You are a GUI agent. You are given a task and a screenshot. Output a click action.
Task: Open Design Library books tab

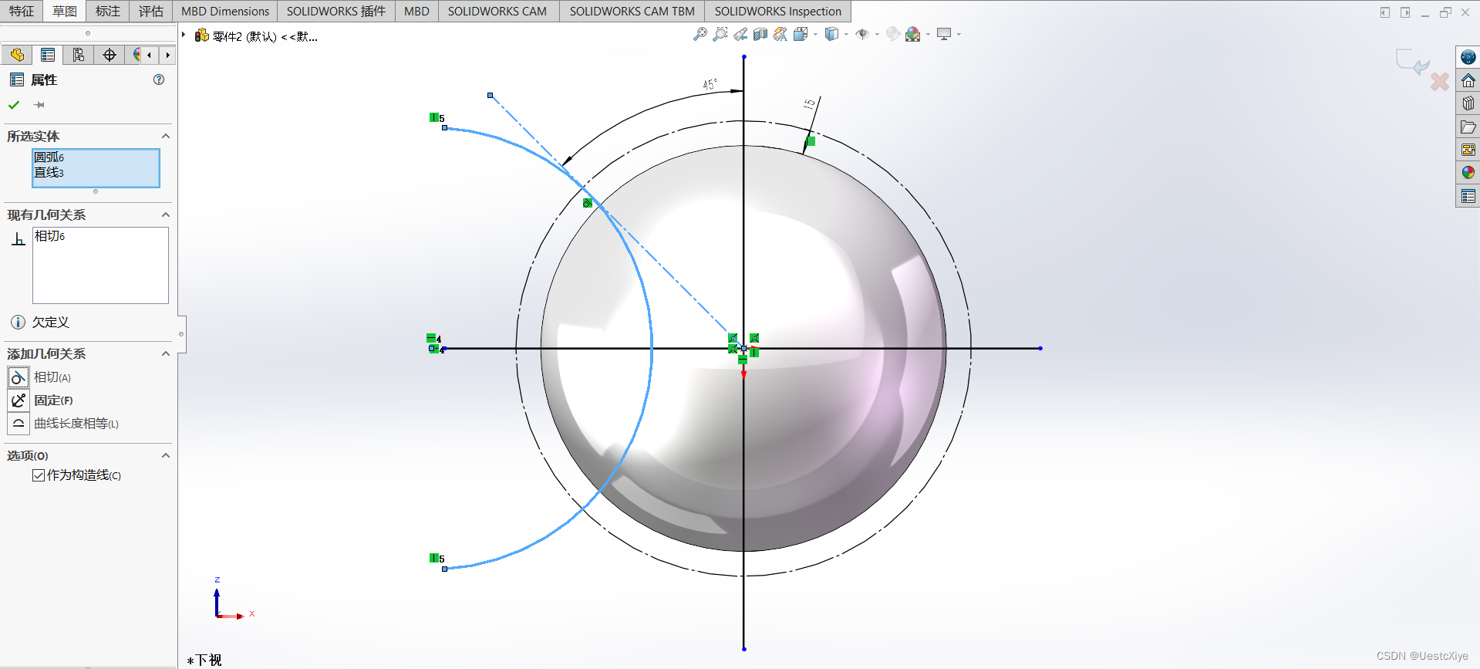tap(1468, 103)
